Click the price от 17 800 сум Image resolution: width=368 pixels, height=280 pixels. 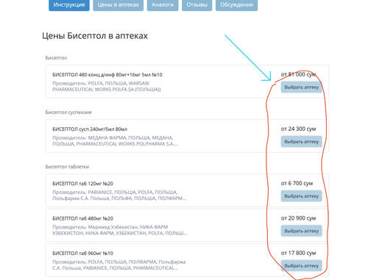[298, 253]
